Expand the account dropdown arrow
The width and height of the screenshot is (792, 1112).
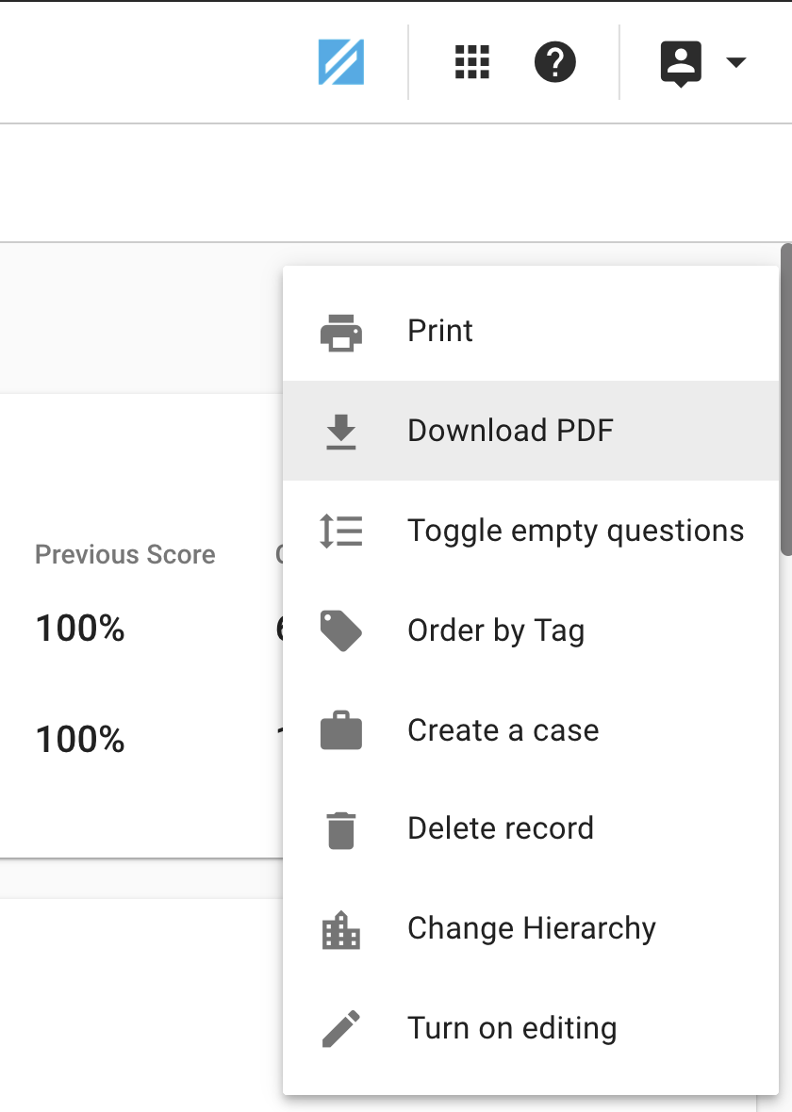coord(736,62)
